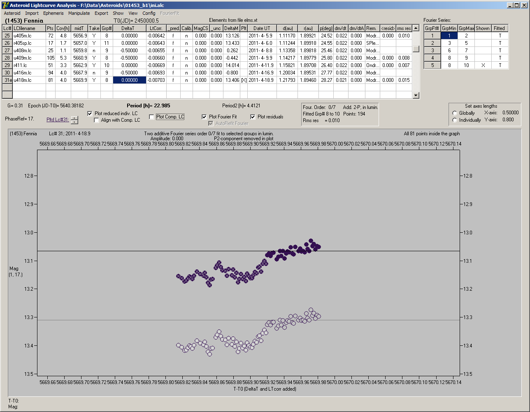The width and height of the screenshot is (530, 412).
Task: Open the Show menu
Action: coord(118,13)
